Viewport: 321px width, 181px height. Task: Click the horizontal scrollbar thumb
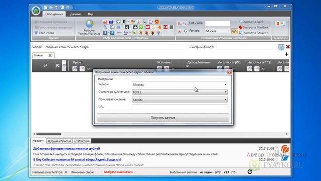click(49, 134)
